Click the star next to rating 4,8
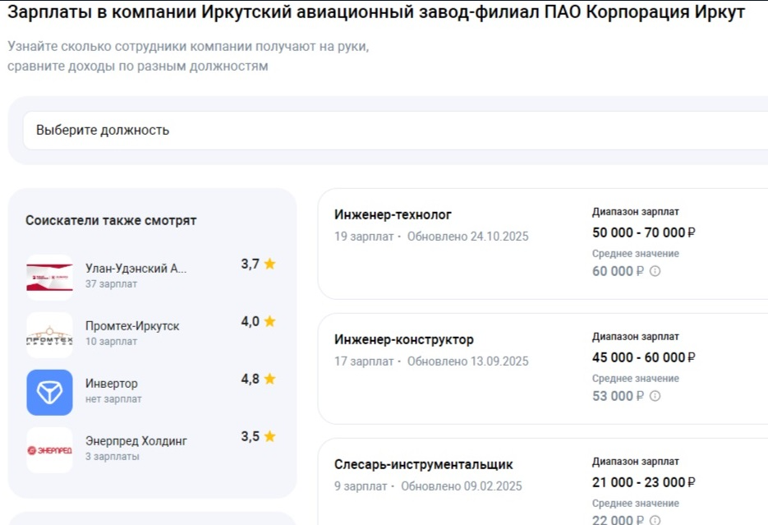Screen dimensions: 768x525 click(270, 379)
